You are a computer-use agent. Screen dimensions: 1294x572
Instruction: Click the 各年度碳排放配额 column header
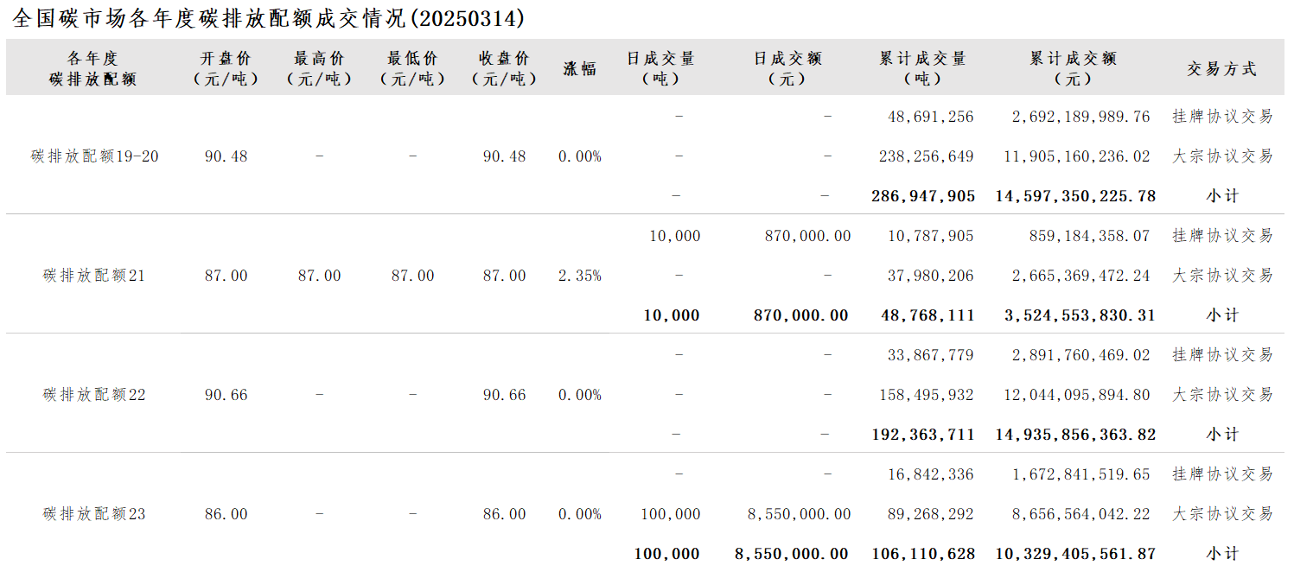(x=92, y=68)
